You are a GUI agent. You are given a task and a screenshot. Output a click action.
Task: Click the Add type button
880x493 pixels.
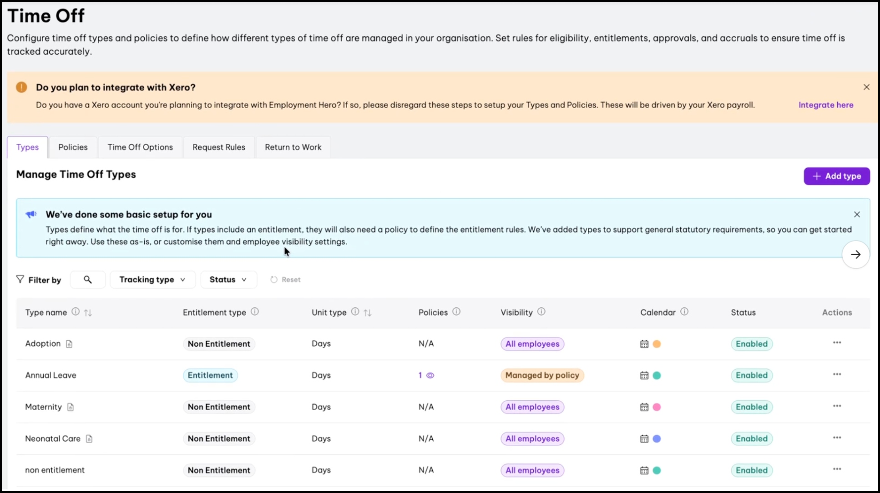pyautogui.click(x=836, y=176)
